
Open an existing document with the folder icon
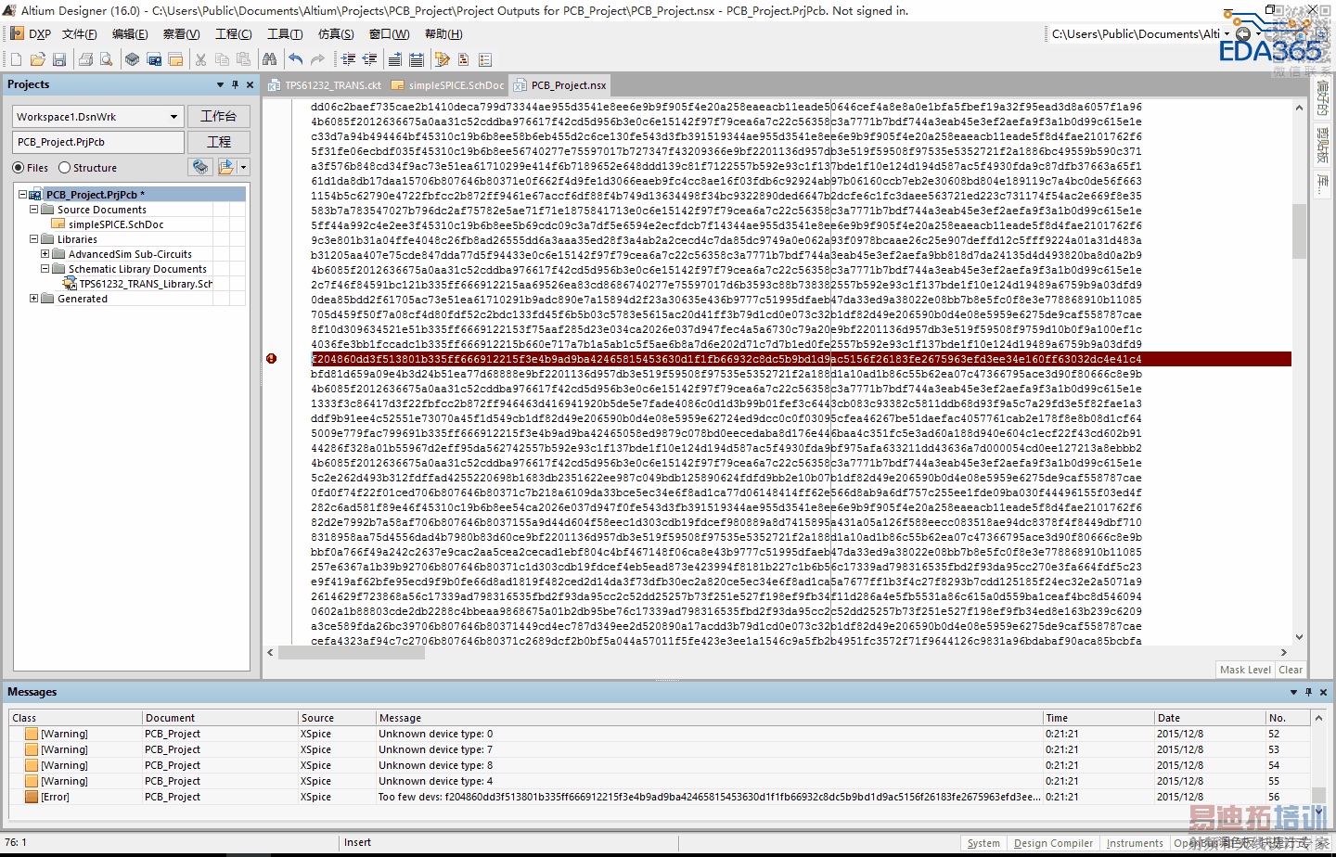(x=37, y=59)
